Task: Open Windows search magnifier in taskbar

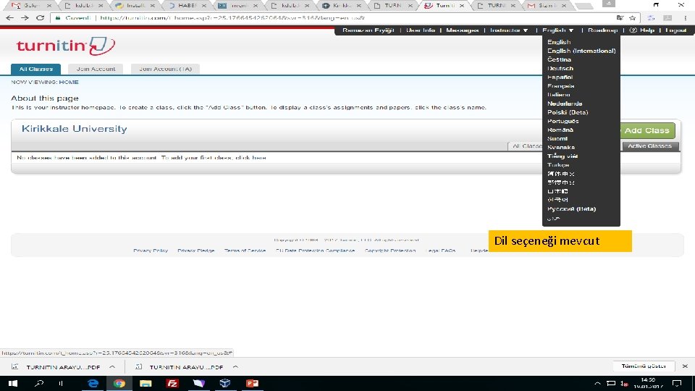Action: click(x=39, y=383)
